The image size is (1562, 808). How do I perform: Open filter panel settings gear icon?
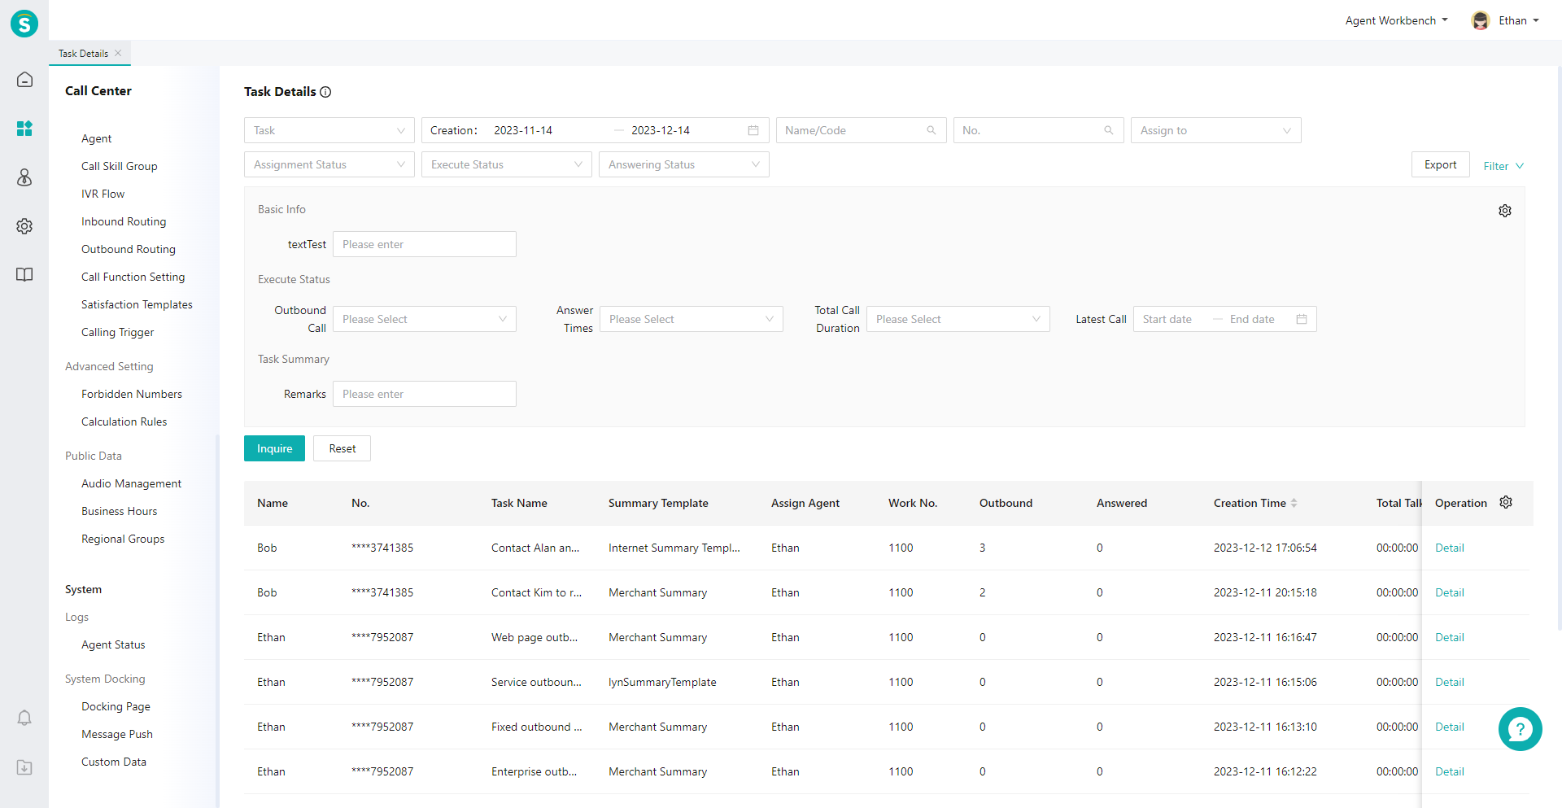(1505, 211)
